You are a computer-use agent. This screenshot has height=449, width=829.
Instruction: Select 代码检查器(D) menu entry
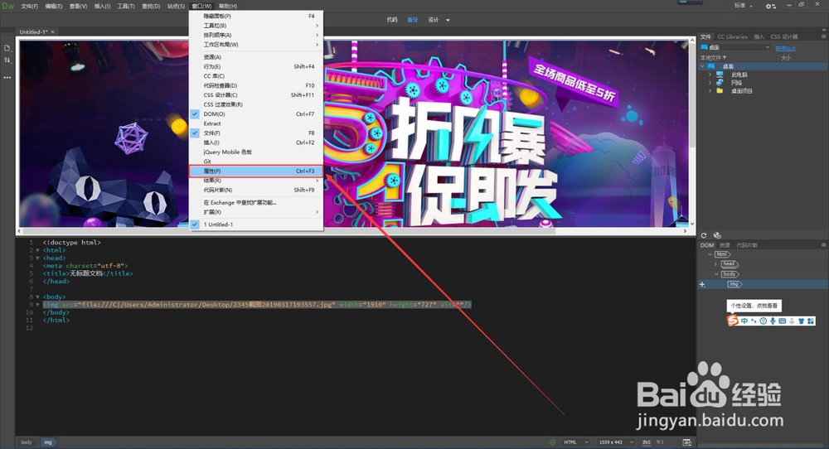(256, 85)
